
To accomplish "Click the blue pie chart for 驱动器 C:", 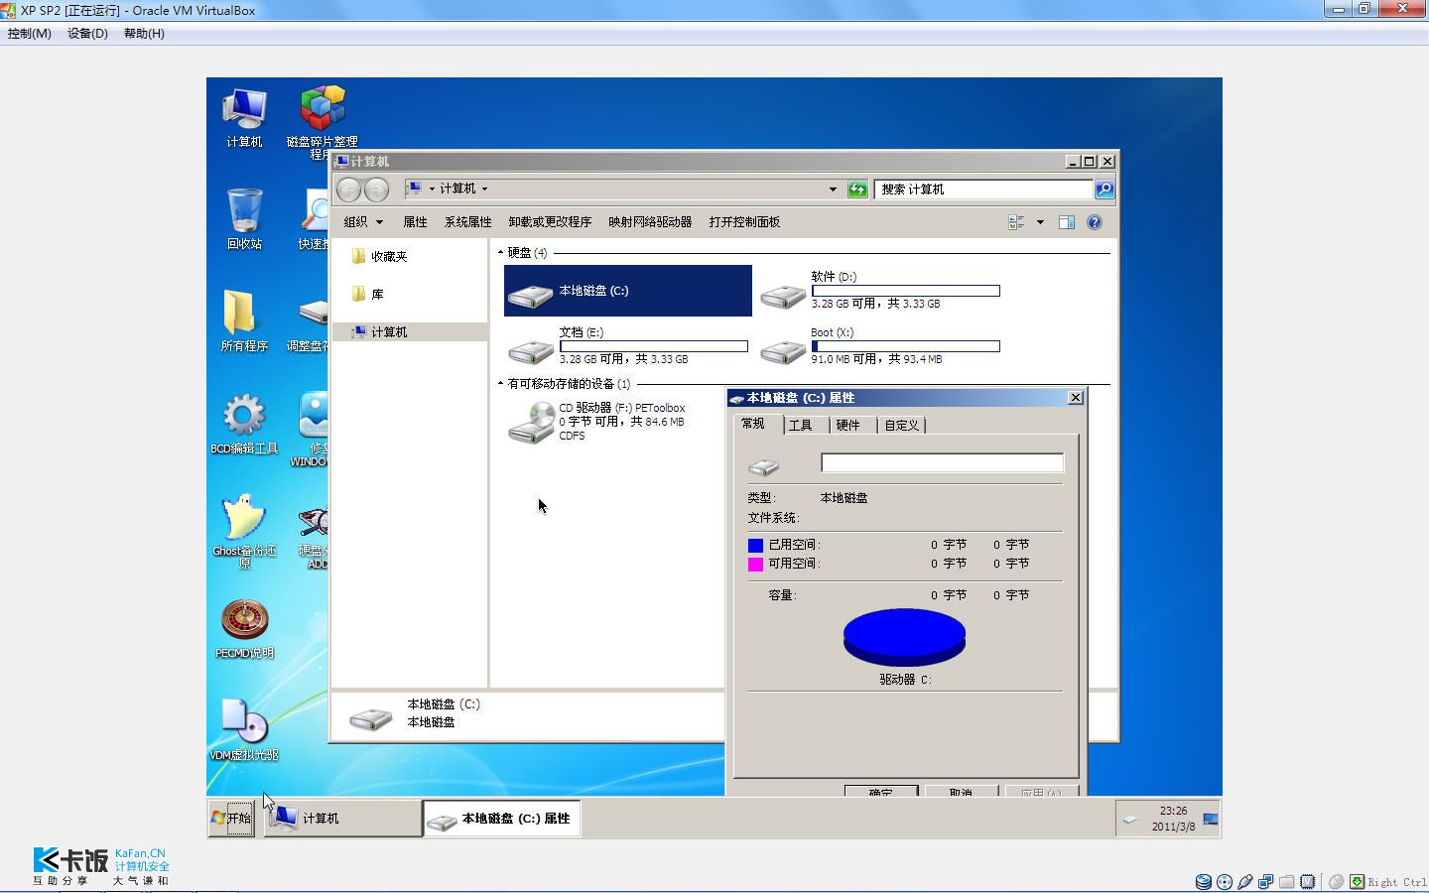I will [x=904, y=636].
